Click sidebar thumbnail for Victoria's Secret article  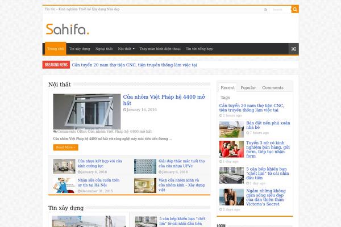pos(231,197)
